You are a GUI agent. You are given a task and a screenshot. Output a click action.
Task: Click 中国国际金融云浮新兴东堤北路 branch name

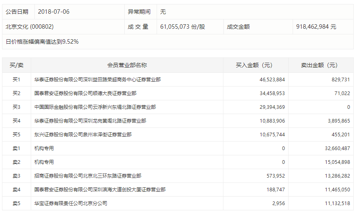click(95, 107)
